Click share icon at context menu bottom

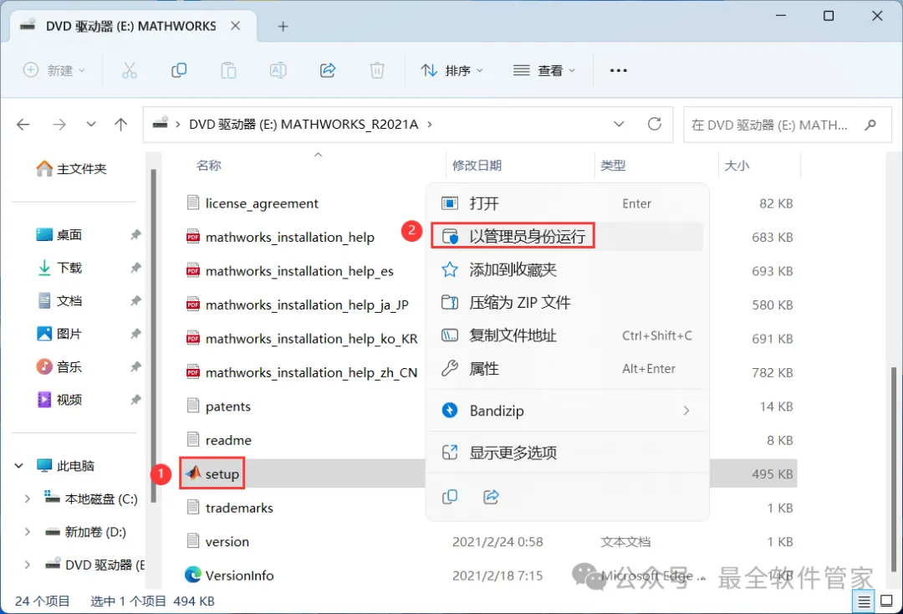[491, 497]
